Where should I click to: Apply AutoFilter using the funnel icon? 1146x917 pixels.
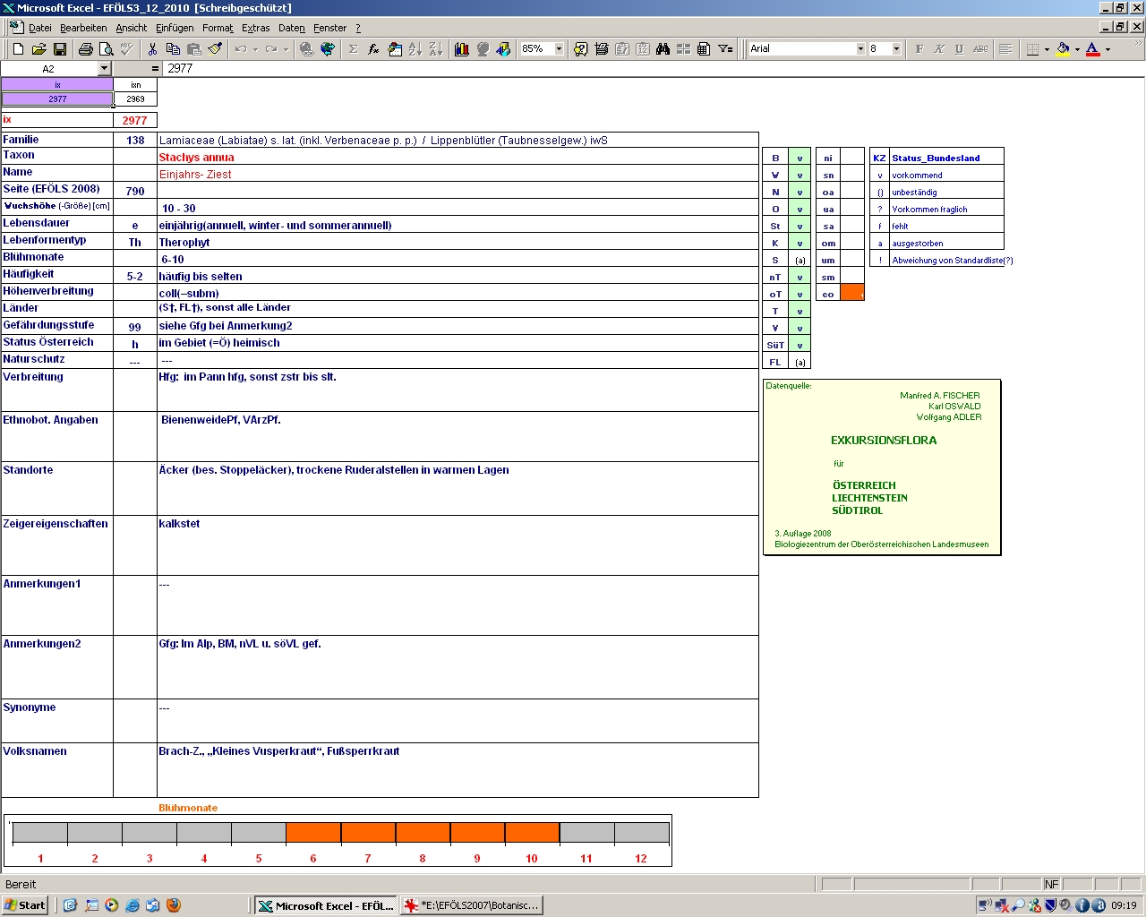point(725,49)
